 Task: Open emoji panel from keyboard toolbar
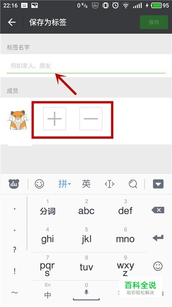coord(39,184)
